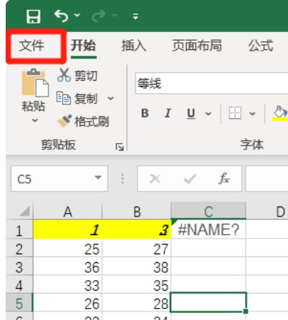Open the Name Box dropdown arrow

tap(98, 177)
